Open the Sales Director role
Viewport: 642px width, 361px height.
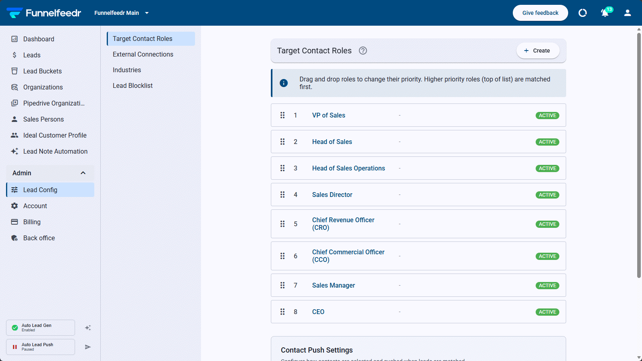pyautogui.click(x=332, y=195)
